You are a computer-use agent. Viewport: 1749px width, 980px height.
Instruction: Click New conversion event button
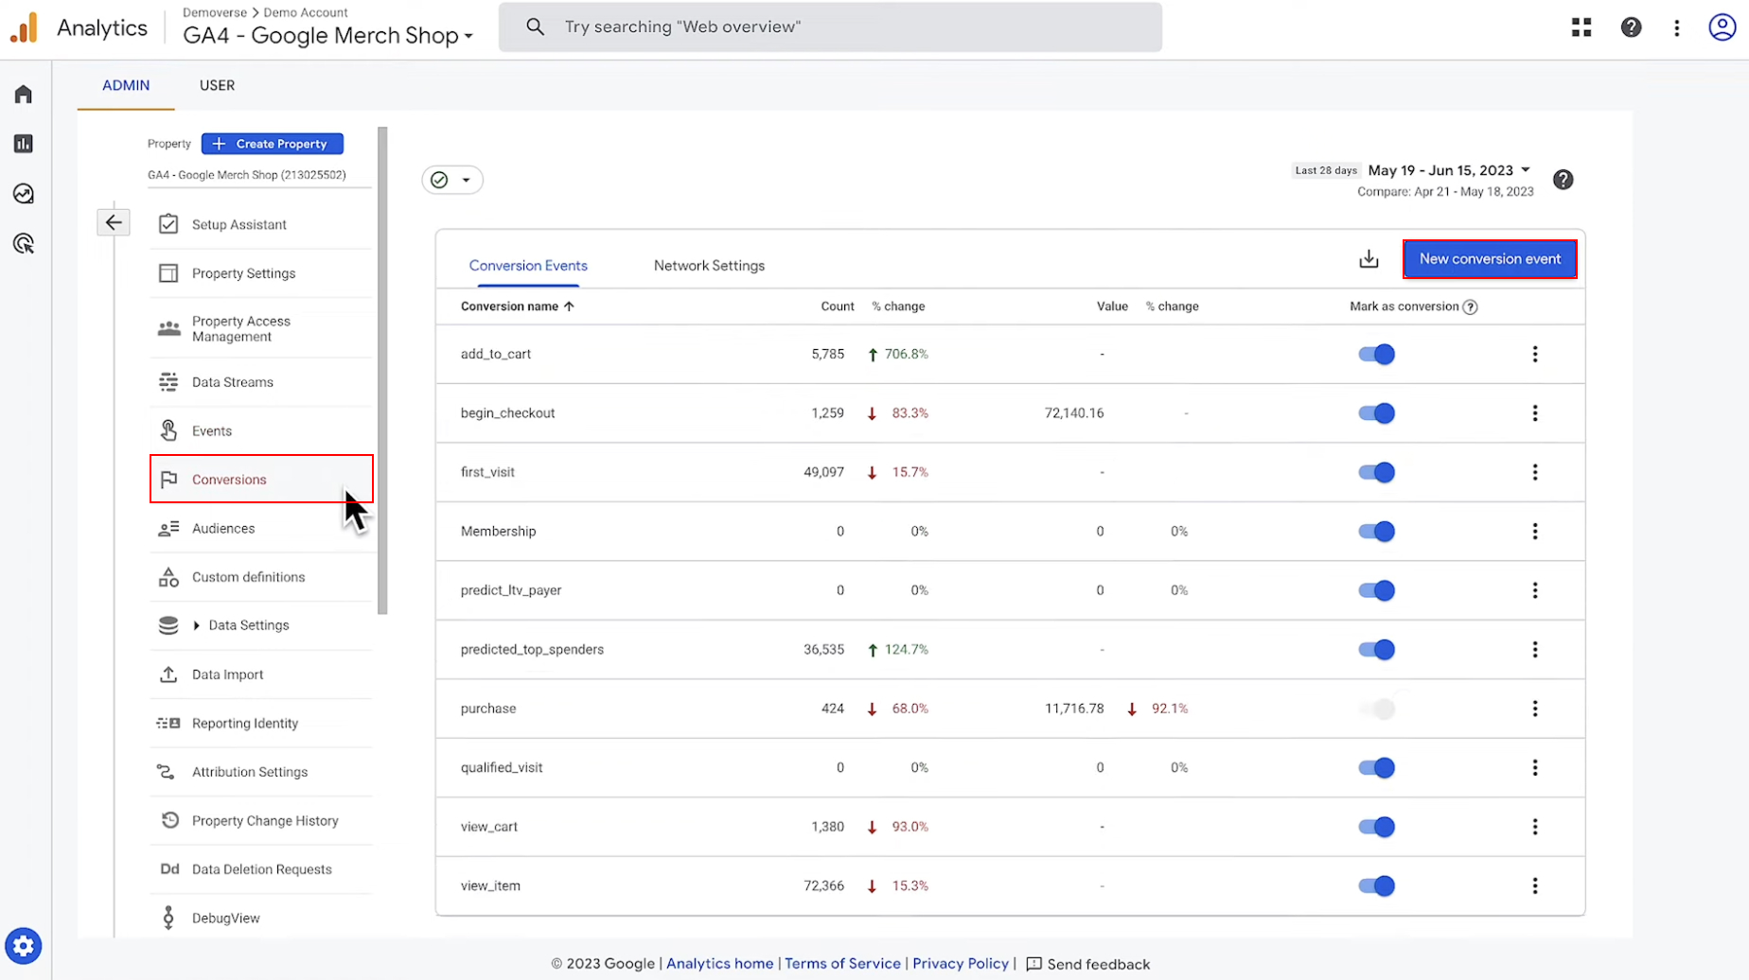[x=1490, y=259]
